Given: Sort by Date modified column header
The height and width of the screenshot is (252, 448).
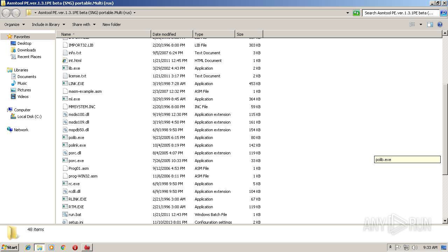Looking at the screenshot, I should point(172,34).
